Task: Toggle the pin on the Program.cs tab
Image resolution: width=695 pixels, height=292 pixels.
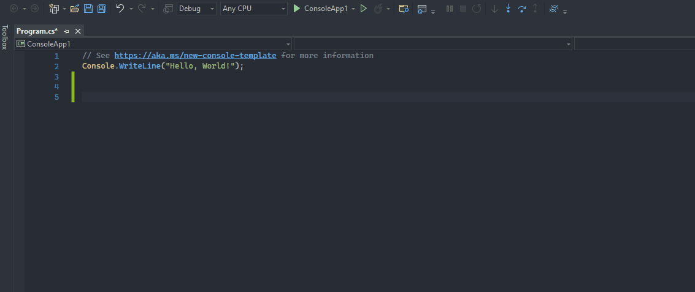Action: 66,31
